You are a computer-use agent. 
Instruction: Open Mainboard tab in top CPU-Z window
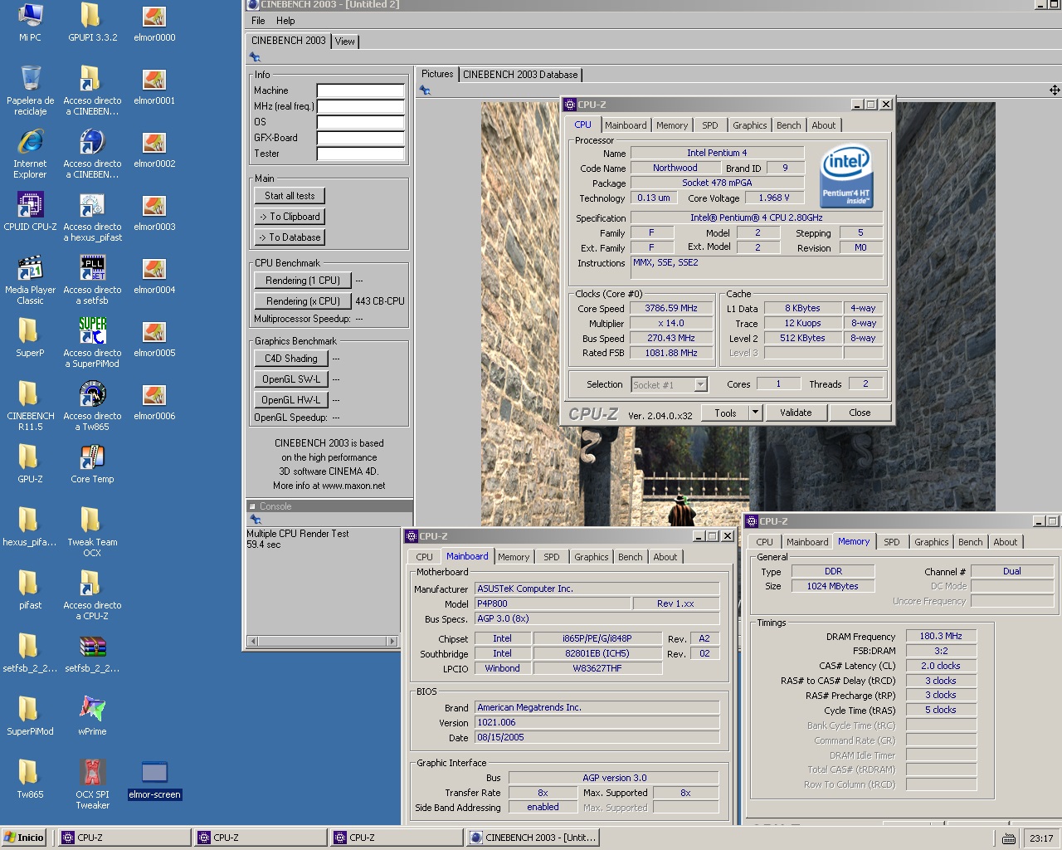point(626,125)
